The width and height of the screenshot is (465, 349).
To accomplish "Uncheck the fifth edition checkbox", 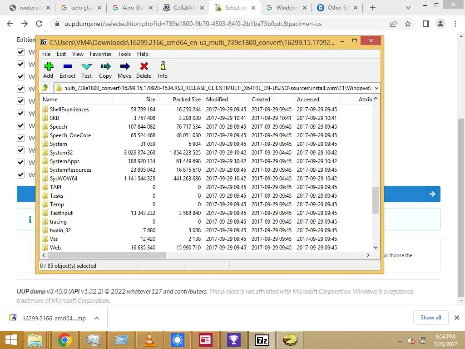I will [20, 101].
